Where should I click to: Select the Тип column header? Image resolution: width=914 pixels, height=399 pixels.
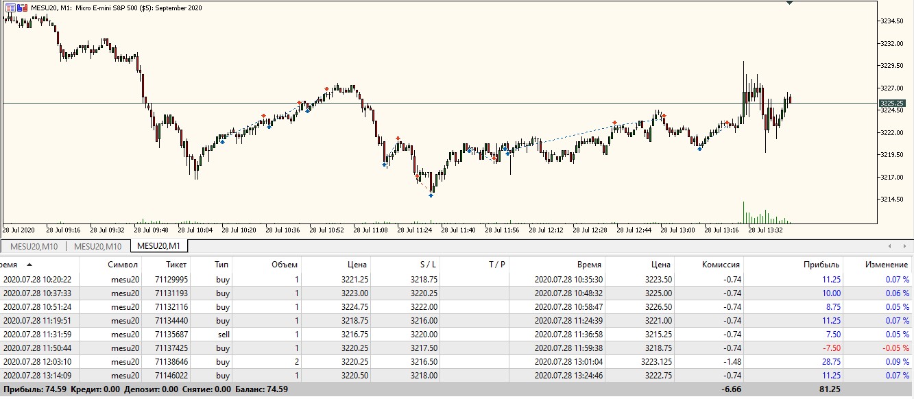click(221, 265)
